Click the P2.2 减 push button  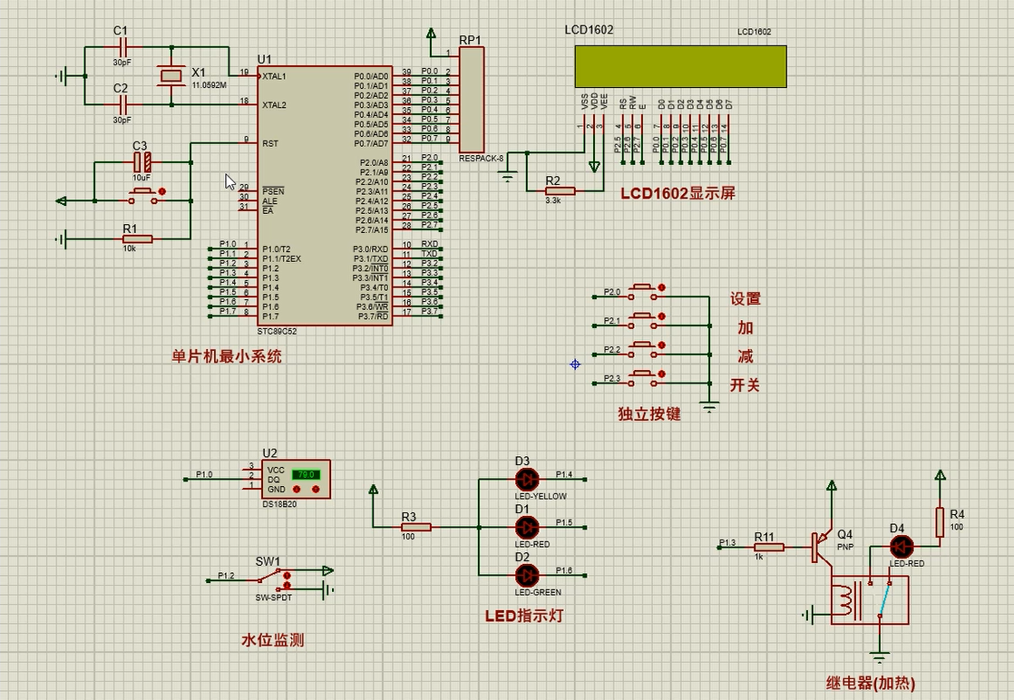point(643,350)
